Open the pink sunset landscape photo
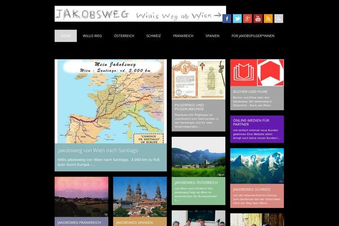 [81, 197]
